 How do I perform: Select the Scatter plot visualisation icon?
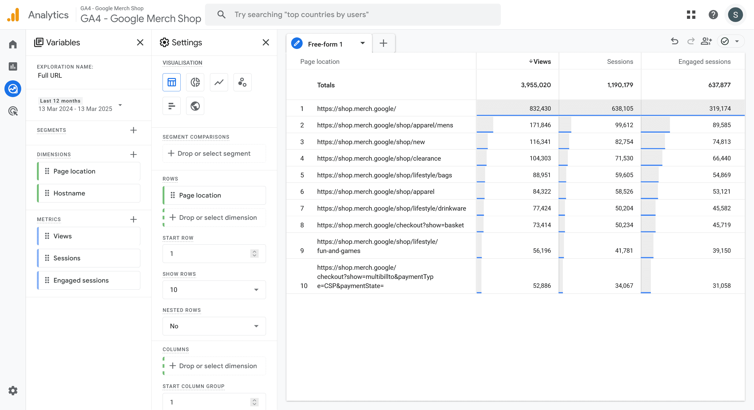[242, 82]
